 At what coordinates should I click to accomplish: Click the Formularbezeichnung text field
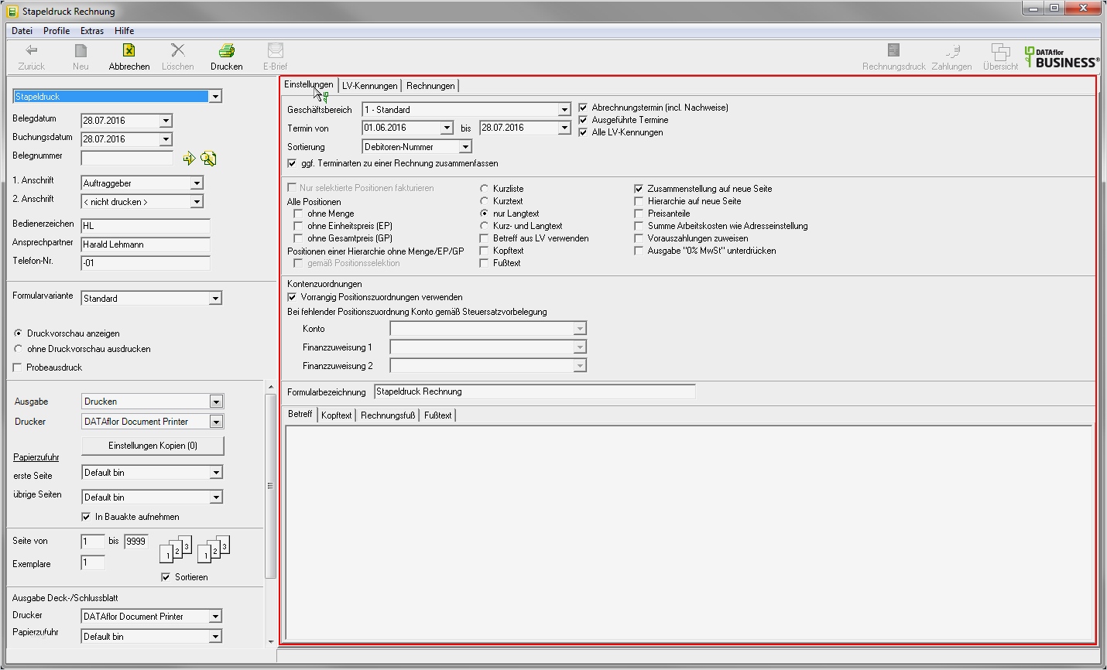(533, 392)
